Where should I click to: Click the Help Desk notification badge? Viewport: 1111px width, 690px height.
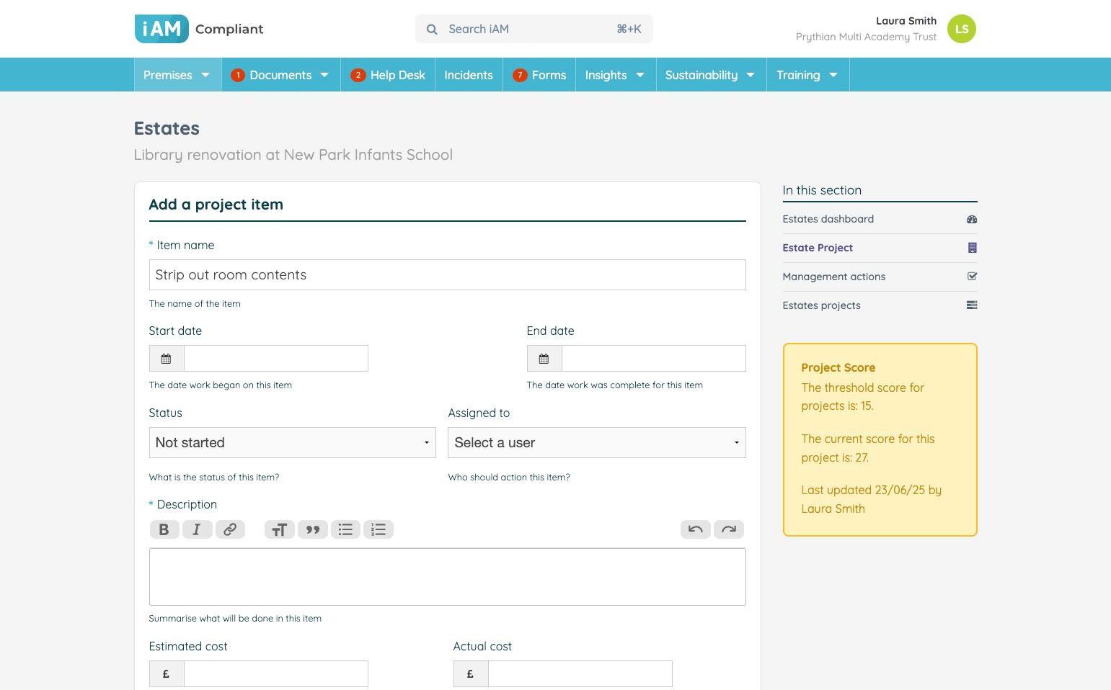pos(358,75)
